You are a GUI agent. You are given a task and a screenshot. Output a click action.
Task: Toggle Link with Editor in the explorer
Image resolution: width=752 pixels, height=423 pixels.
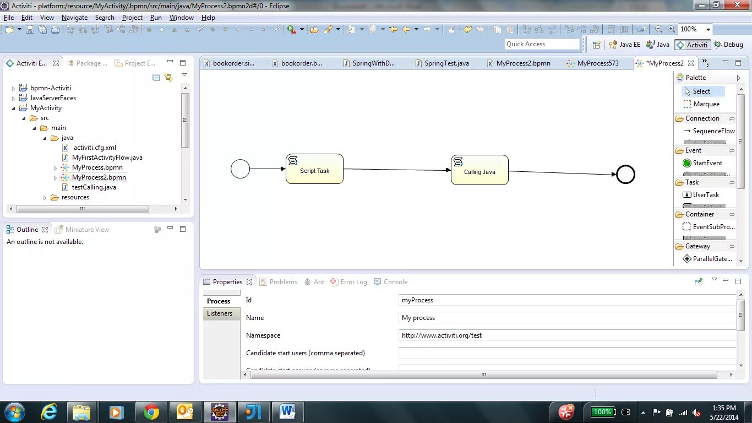pyautogui.click(x=168, y=78)
